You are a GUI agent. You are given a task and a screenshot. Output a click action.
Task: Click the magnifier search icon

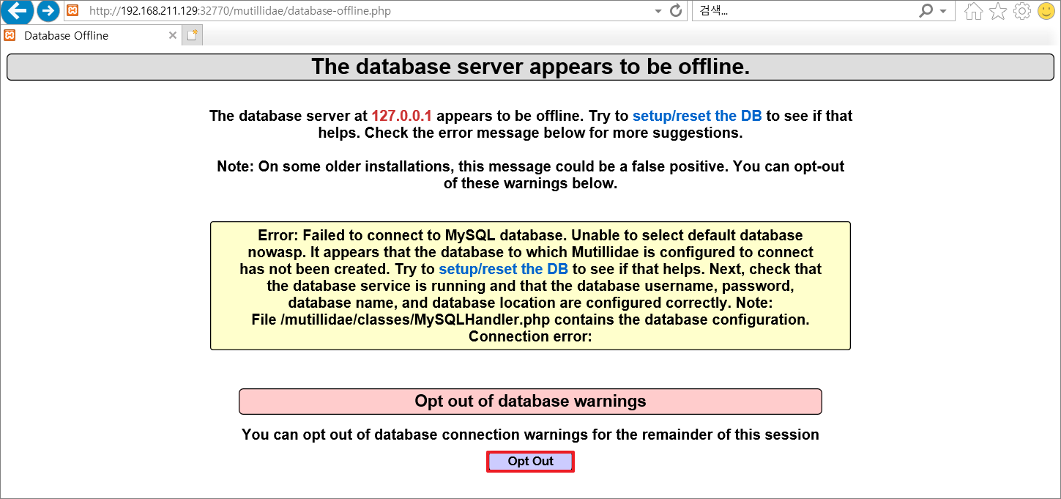coord(926,11)
